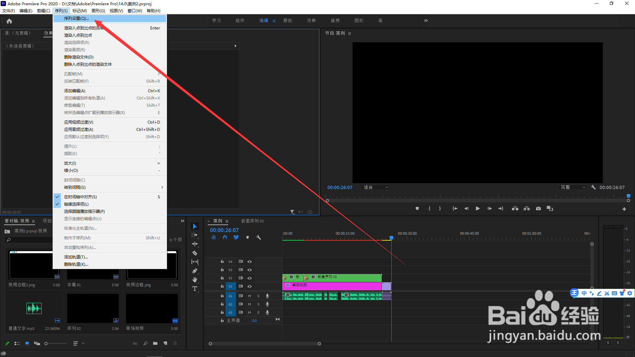
Task: Open 案例 timeline panel menu
Action: click(227, 221)
